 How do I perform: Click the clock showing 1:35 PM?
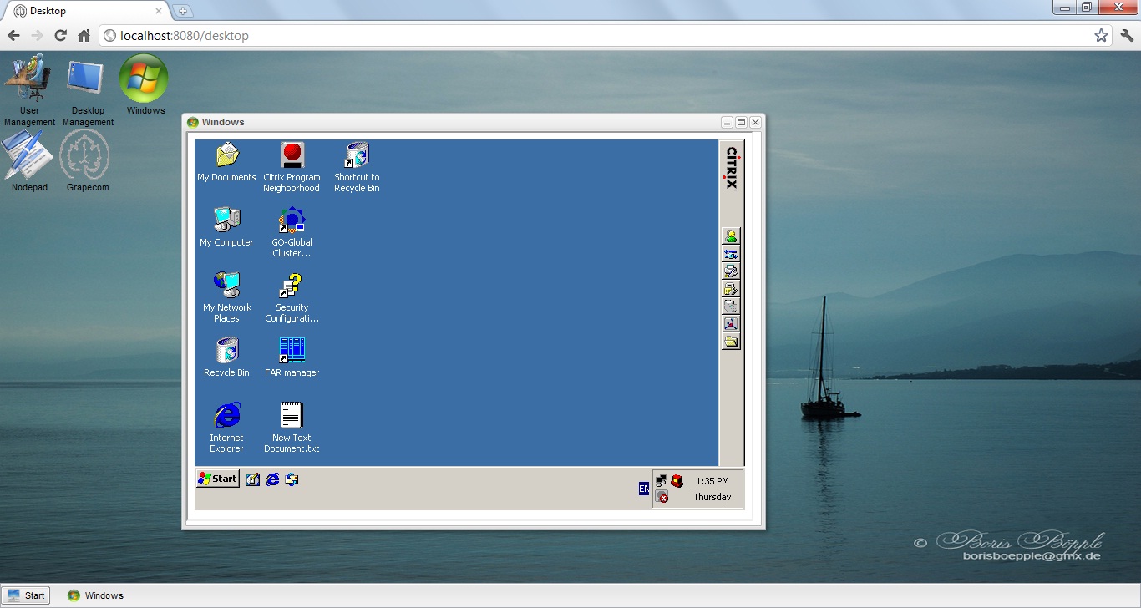click(712, 481)
